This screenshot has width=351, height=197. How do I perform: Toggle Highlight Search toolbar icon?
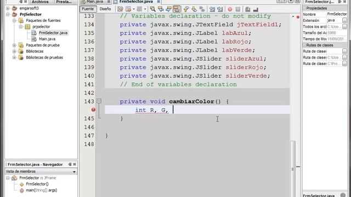point(177,9)
